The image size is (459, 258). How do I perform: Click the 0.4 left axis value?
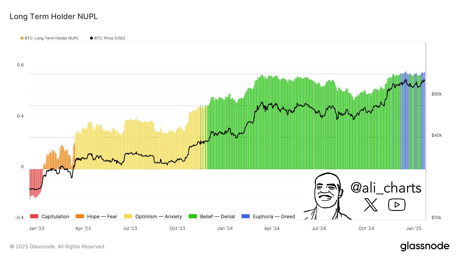(20, 116)
